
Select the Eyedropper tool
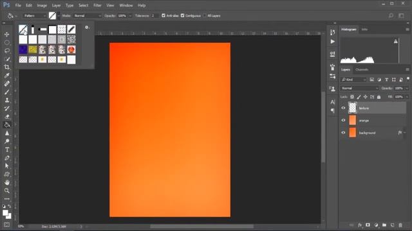(x=7, y=76)
